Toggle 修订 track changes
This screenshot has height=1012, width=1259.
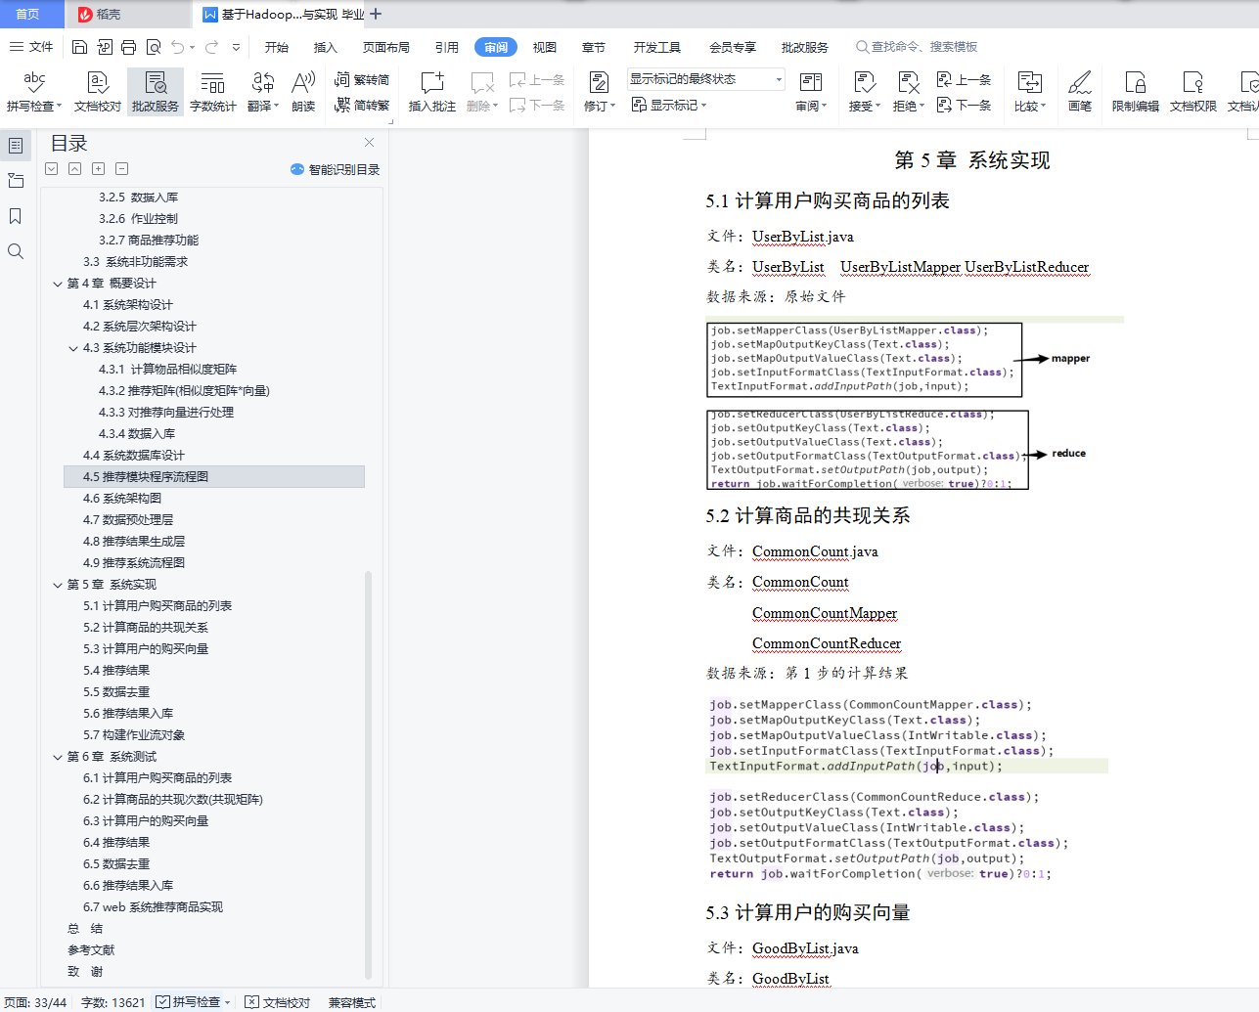600,91
